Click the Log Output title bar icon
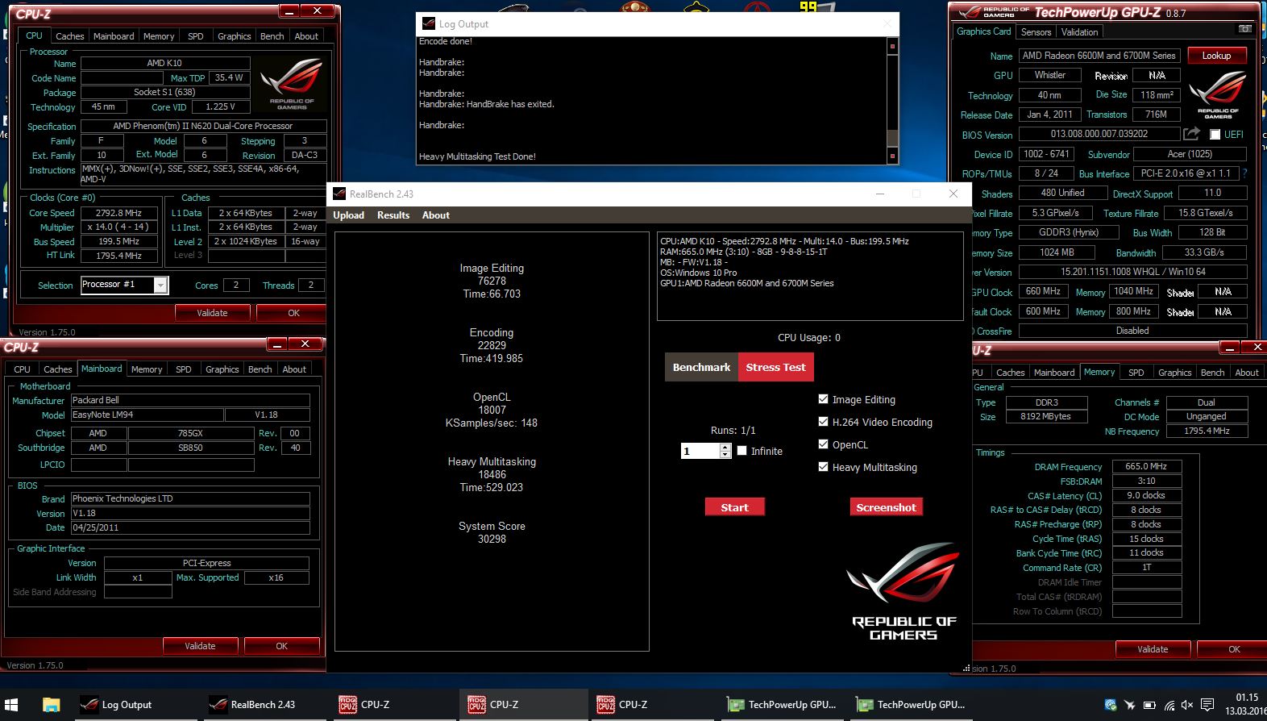1267x721 pixels. point(429,23)
